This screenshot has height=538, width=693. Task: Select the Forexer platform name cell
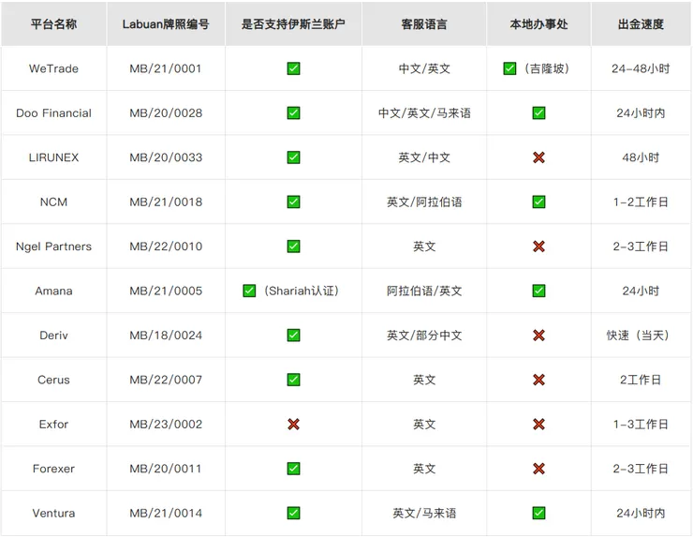pyautogui.click(x=54, y=469)
